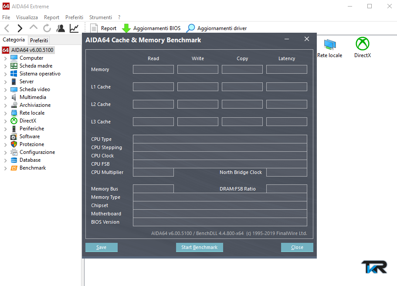Viewport: 397px width, 286px height.
Task: Open the ? help menu
Action: point(119,17)
